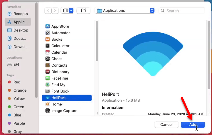212x135 pixels.
Task: Click the Recents clock icon in sidebar
Action: click(9, 14)
